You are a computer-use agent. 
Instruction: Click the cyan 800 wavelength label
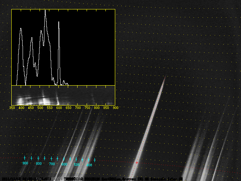[38, 164]
